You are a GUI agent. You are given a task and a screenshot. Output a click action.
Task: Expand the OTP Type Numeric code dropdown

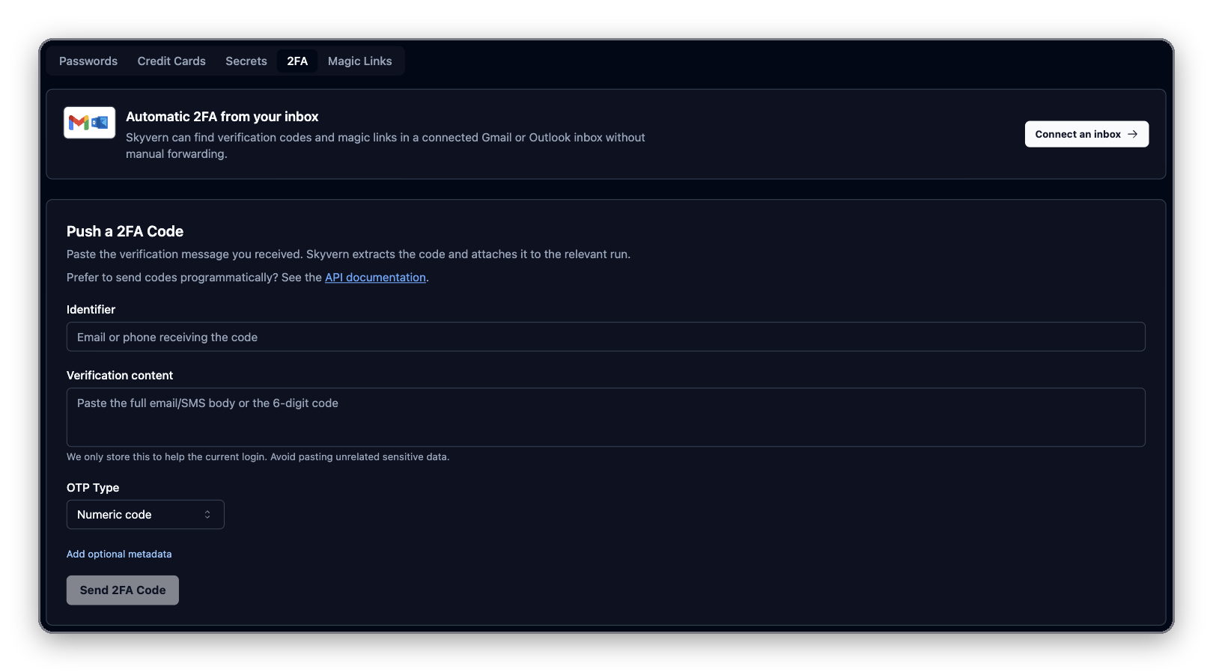[145, 515]
